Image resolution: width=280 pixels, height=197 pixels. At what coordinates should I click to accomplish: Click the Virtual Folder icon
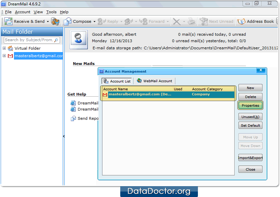coord(10,48)
